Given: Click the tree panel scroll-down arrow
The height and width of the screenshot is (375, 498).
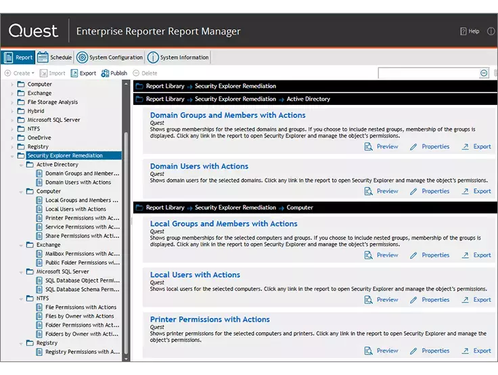Looking at the screenshot, I should [126, 359].
